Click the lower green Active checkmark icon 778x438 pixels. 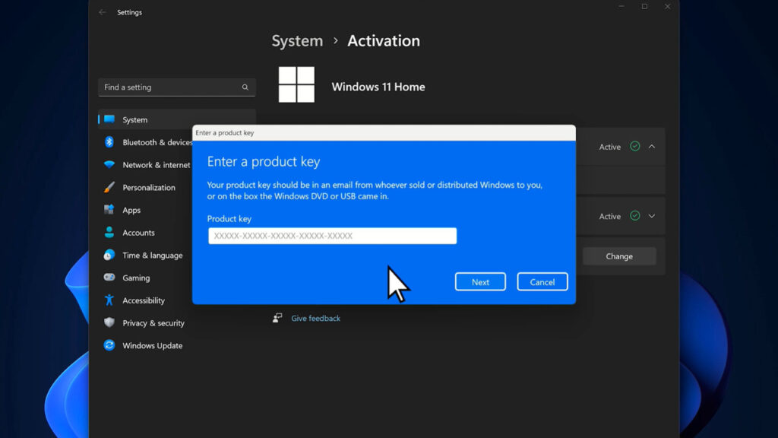[634, 216]
